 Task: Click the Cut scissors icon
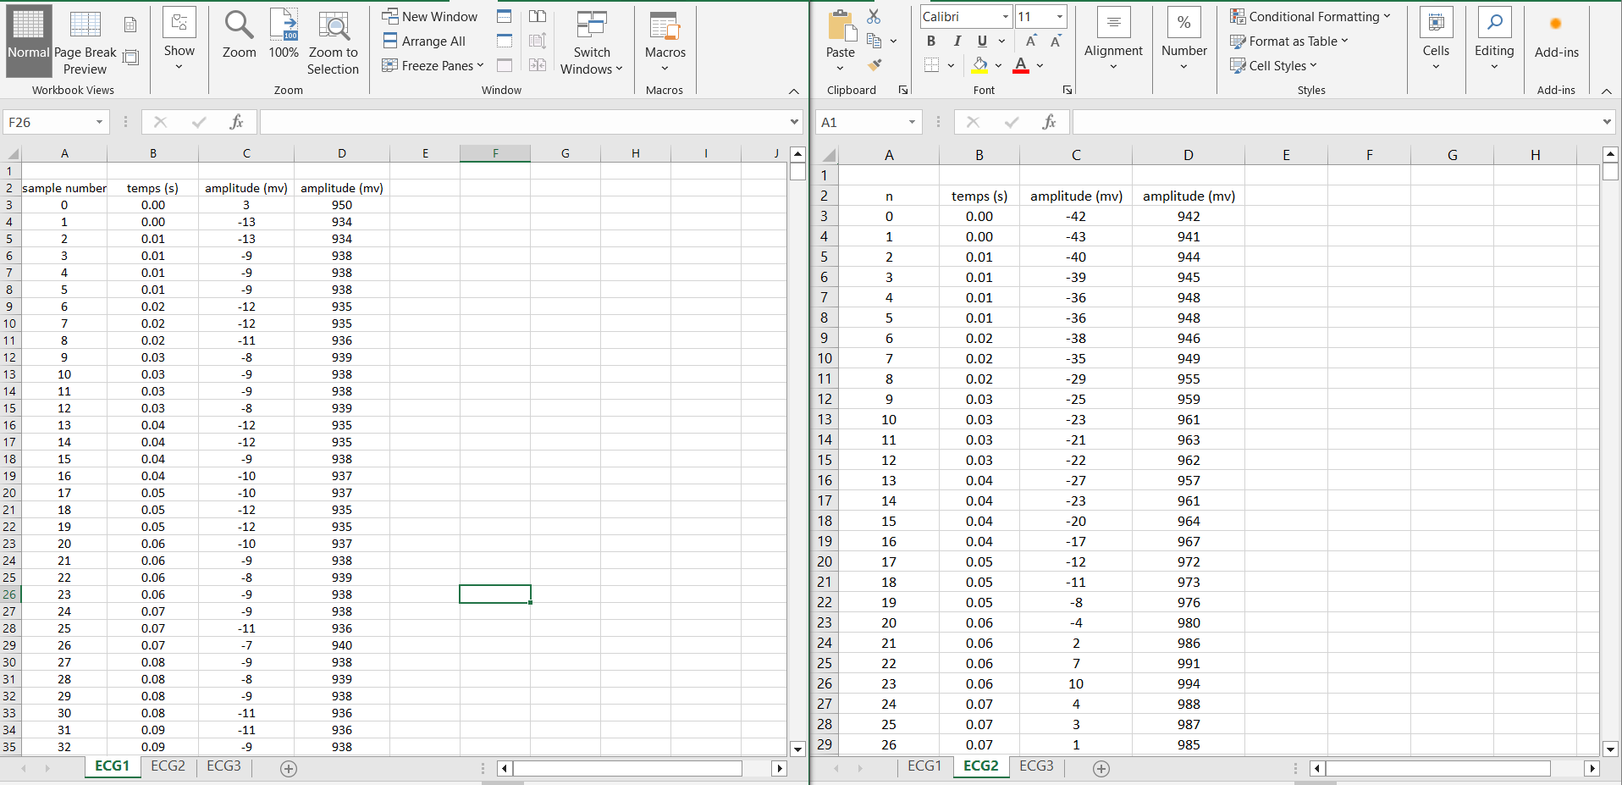pyautogui.click(x=874, y=16)
